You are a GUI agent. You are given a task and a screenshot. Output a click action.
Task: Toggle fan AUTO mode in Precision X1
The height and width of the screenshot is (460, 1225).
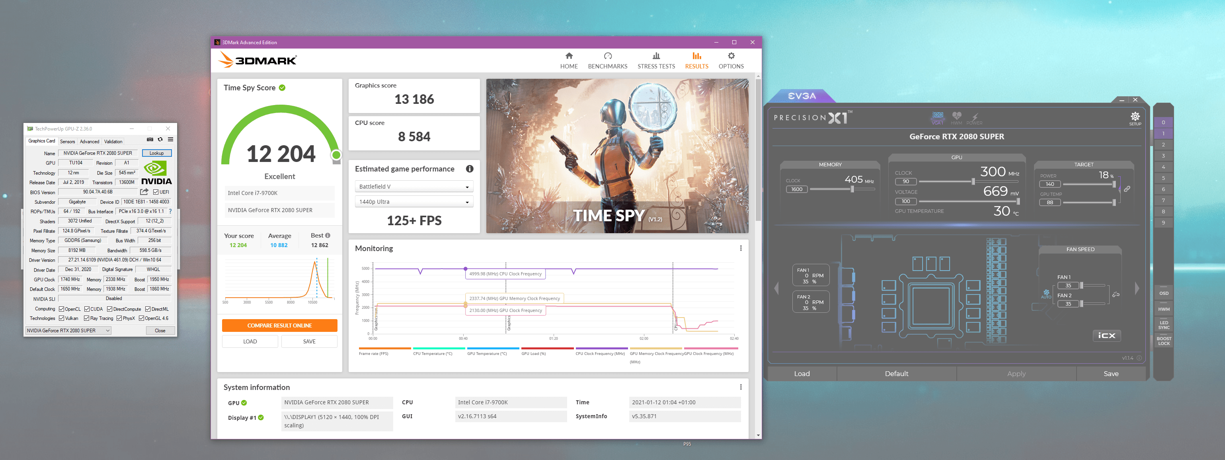(x=1046, y=294)
